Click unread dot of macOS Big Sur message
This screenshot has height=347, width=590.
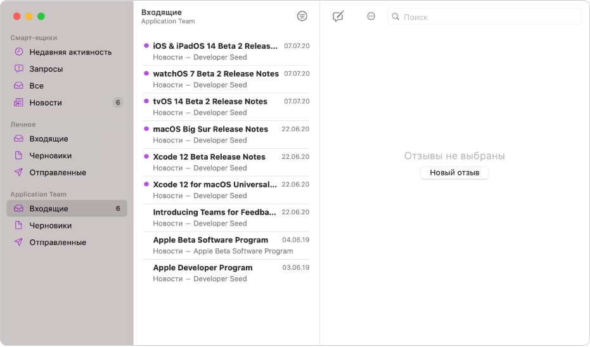click(x=146, y=129)
